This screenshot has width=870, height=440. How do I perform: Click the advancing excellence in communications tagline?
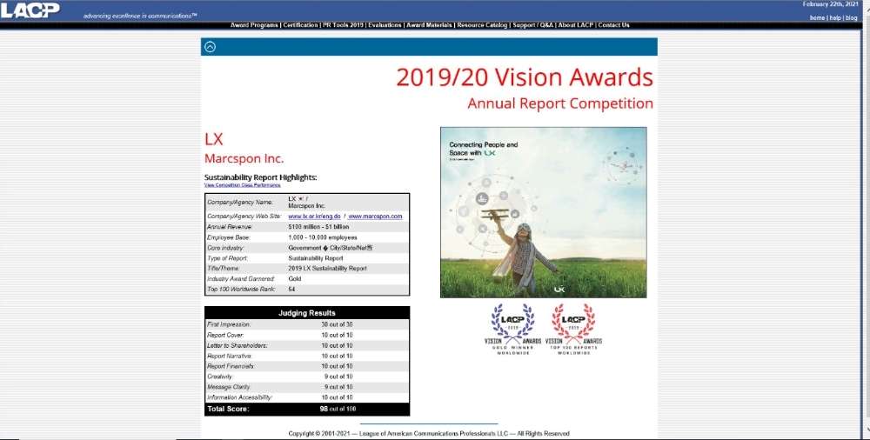tap(140, 17)
